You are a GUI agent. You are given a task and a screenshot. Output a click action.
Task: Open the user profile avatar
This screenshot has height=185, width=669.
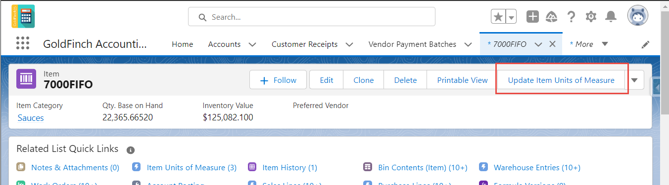(638, 16)
